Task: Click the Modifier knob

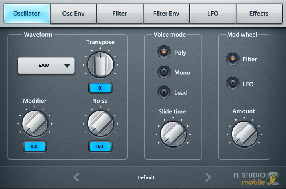Action: pyautogui.click(x=34, y=123)
